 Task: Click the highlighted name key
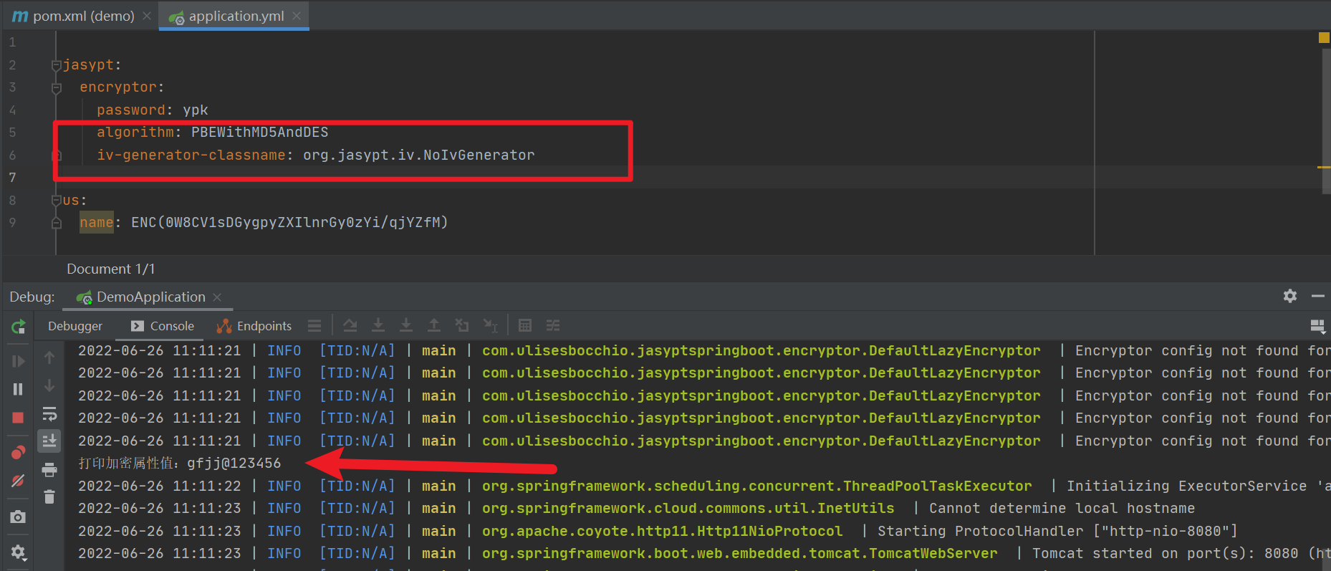click(97, 222)
